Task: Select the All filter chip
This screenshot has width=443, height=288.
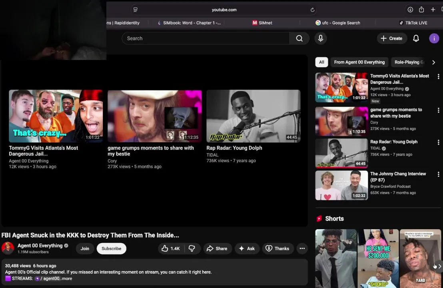Action: [x=321, y=62]
